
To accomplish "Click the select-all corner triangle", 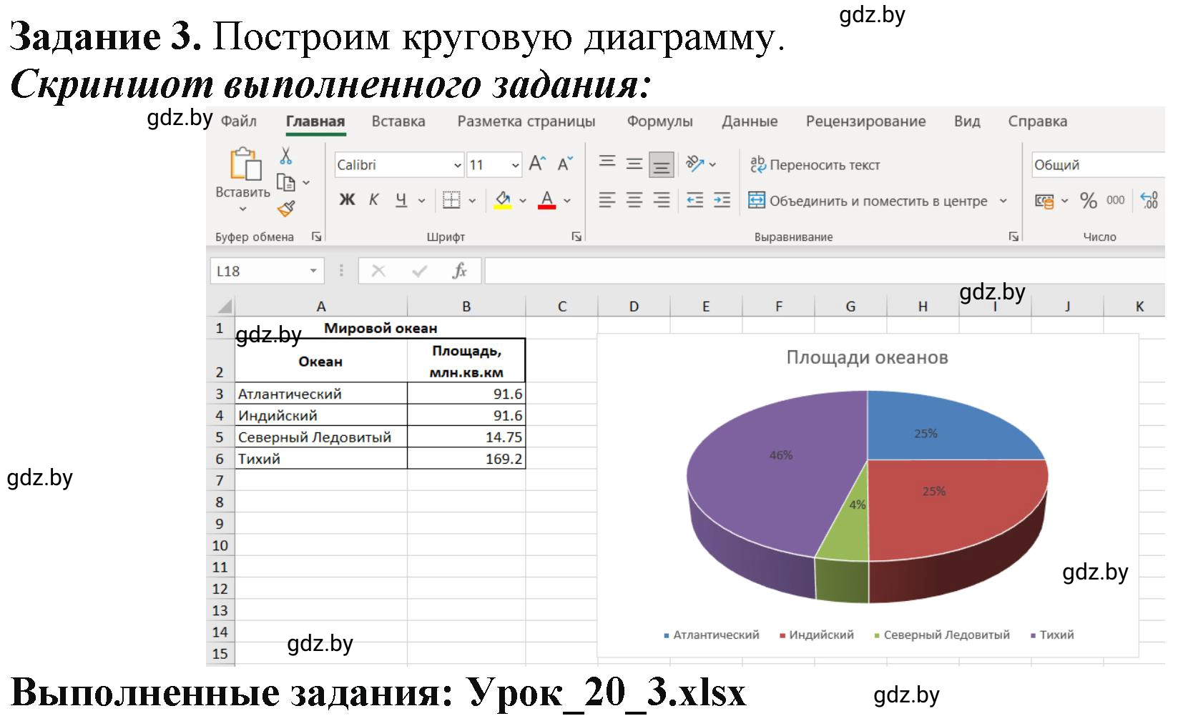I will pos(225,307).
